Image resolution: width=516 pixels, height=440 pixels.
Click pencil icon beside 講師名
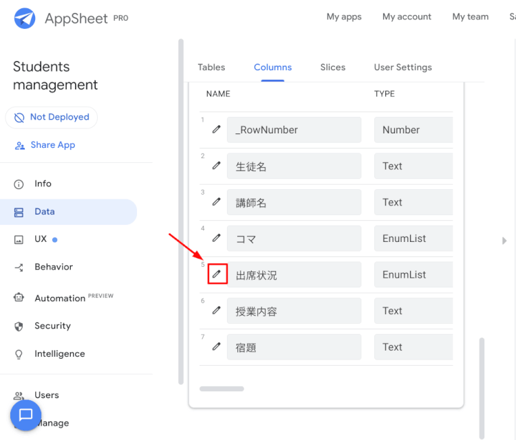(x=217, y=202)
